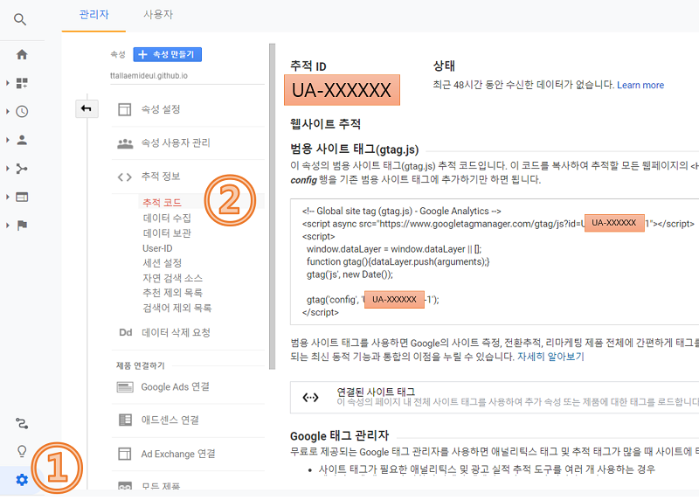Go to the Home icon

tap(22, 54)
